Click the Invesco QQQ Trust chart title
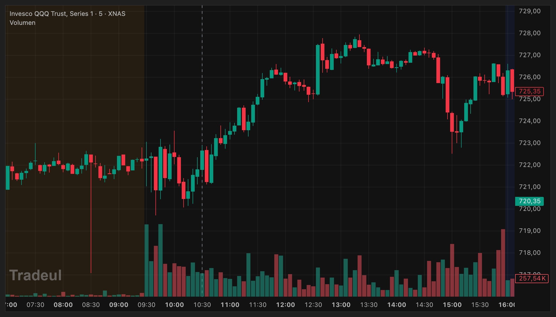 (67, 14)
